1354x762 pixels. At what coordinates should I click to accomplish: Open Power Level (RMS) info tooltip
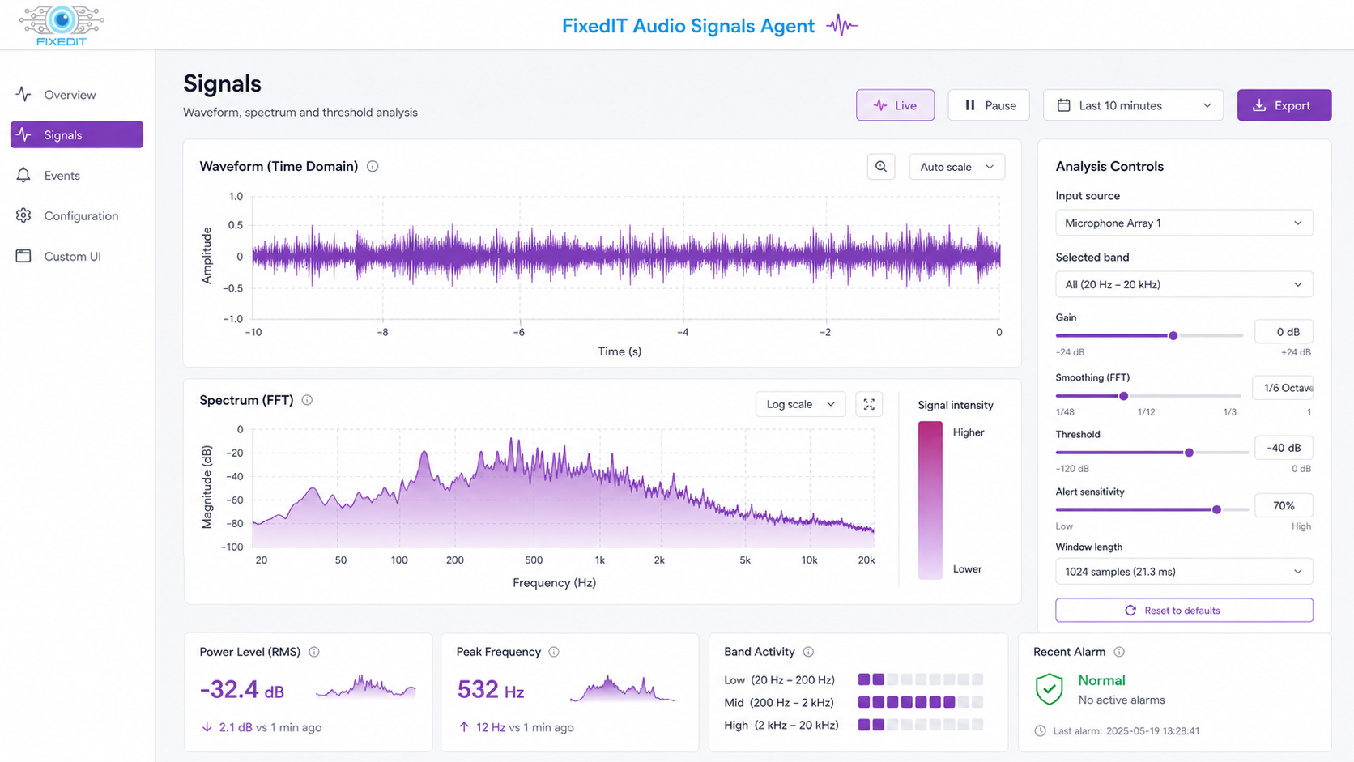tap(314, 652)
